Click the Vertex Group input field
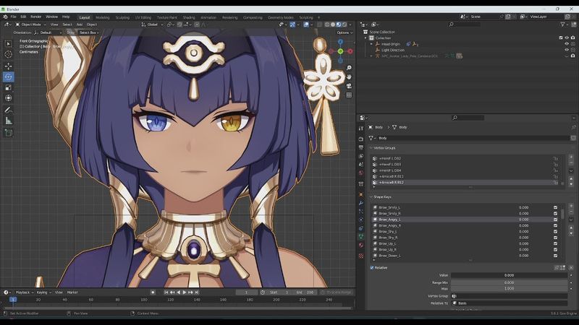The width and height of the screenshot is (579, 325). tap(510, 296)
